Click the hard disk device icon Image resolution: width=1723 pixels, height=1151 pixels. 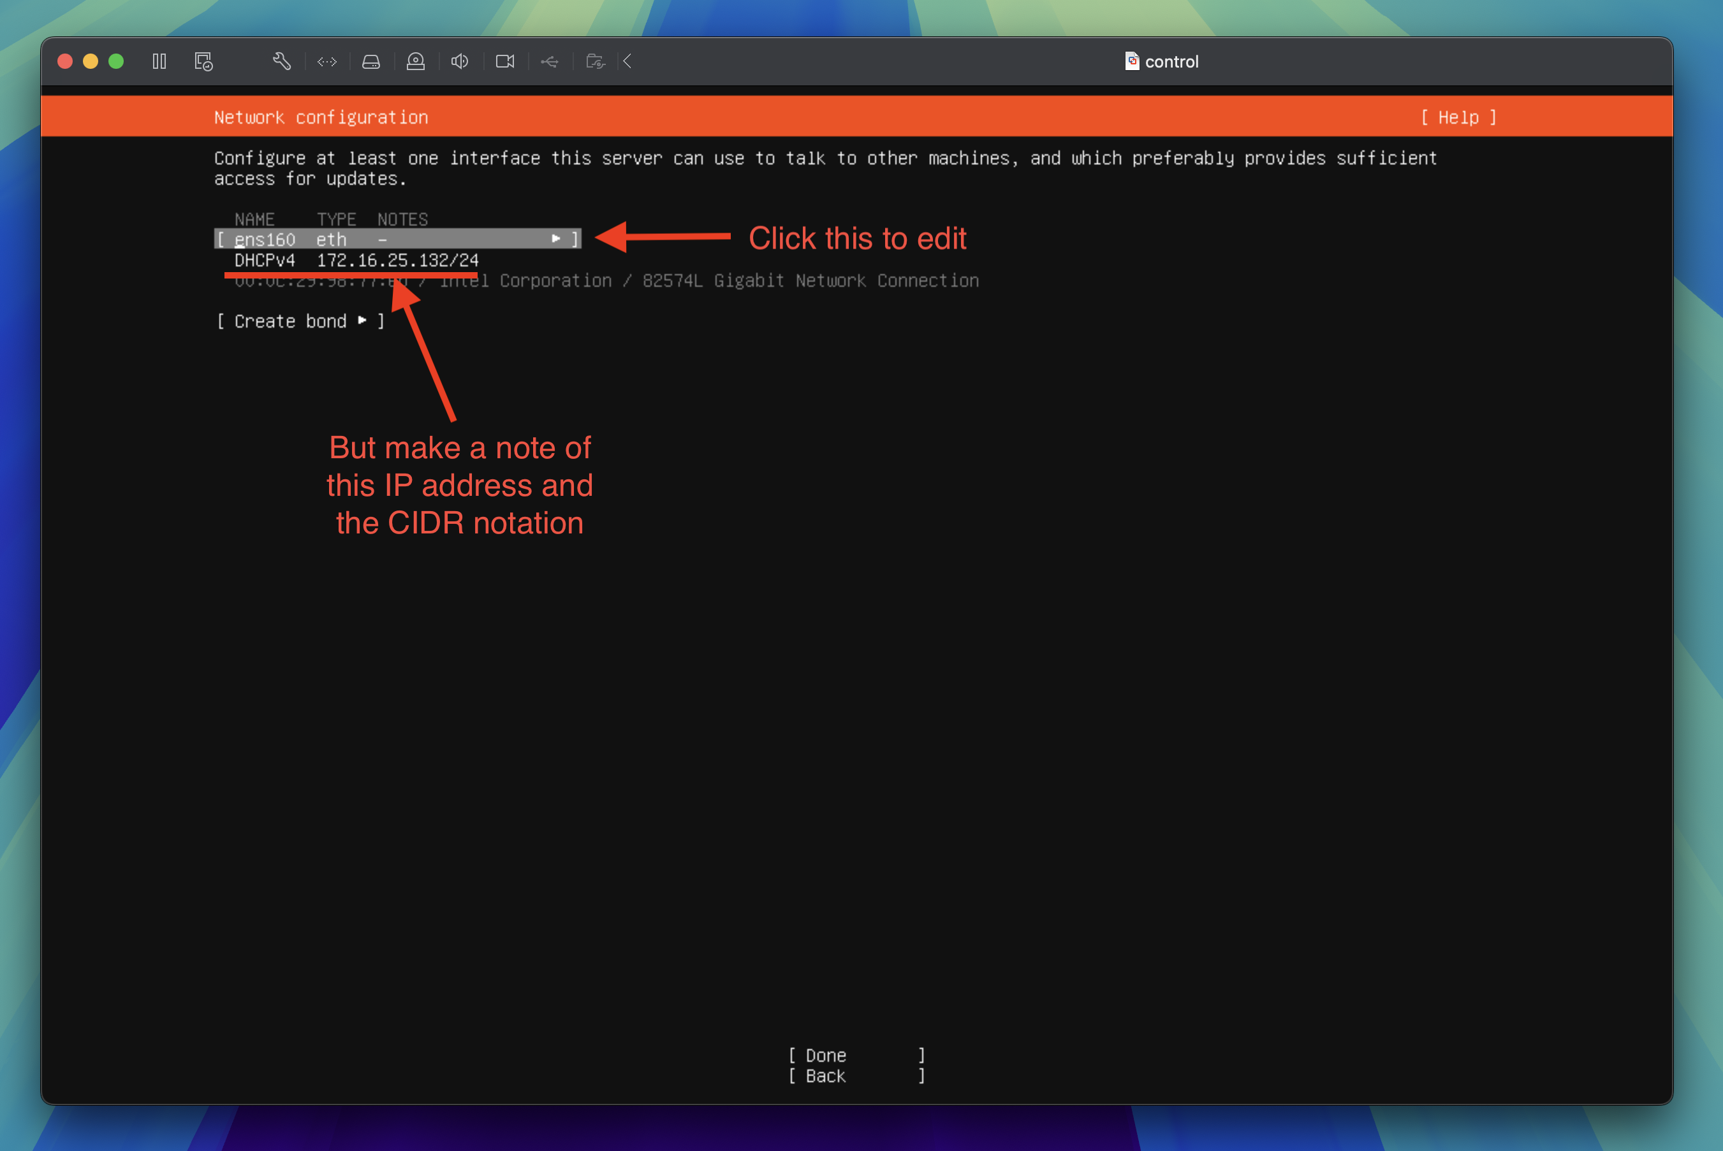[x=371, y=61]
